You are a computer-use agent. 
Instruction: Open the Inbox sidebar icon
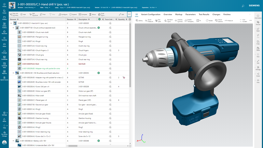(x=4, y=45)
